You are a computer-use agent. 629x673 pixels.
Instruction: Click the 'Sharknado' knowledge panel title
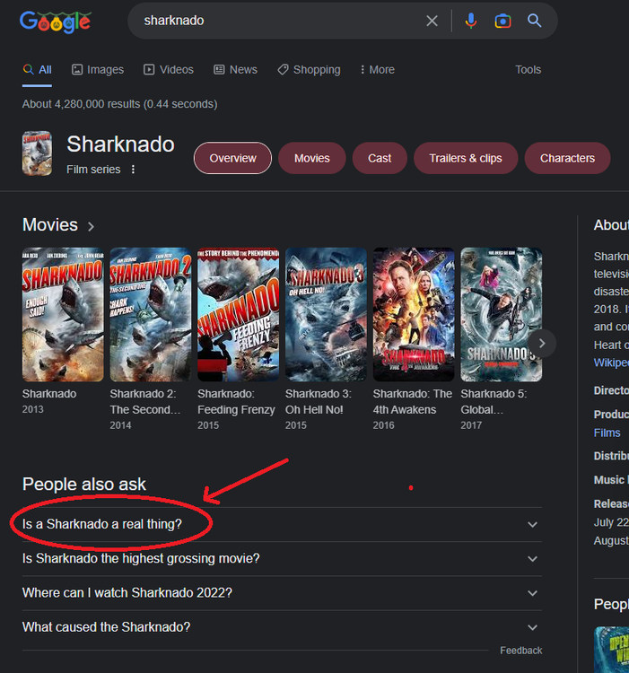(x=120, y=144)
